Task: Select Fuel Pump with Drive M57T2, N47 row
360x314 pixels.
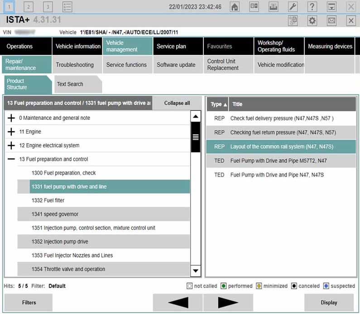Action: point(281,161)
